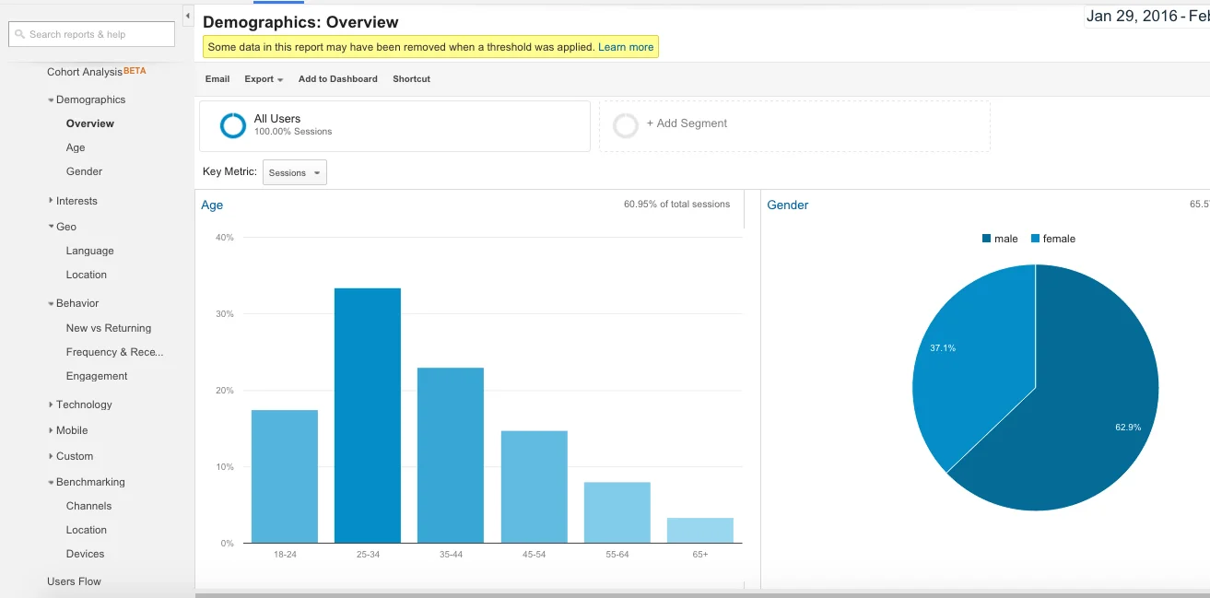Collapse the Demographics section
The width and height of the screenshot is (1210, 598).
[x=51, y=100]
